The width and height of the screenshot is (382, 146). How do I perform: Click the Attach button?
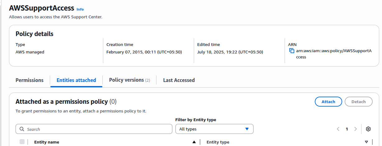(328, 102)
